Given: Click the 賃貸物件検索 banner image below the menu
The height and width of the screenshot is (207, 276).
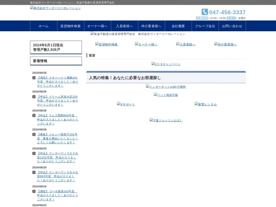Looking at the screenshot, I should click(x=106, y=44).
